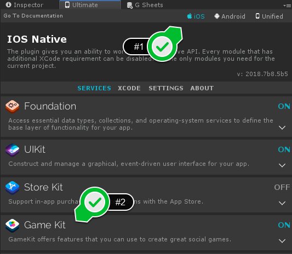Click the UIKit service icon
The image size is (292, 254).
12,150
